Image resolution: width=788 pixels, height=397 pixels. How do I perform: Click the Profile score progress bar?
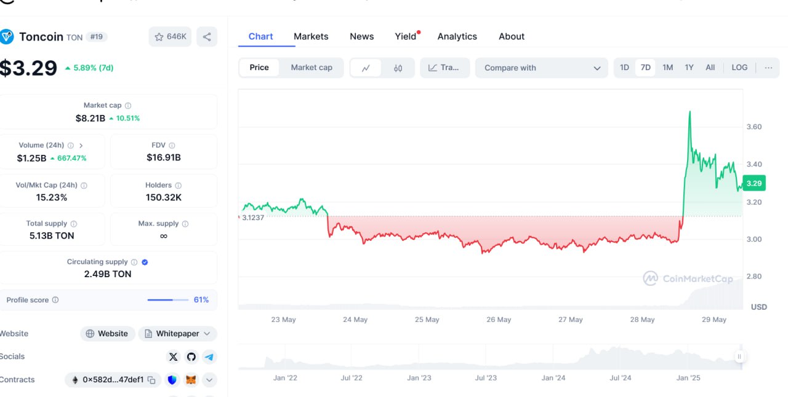[x=168, y=301]
